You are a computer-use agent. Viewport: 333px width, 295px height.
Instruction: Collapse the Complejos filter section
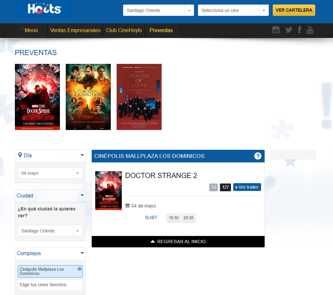tap(82, 253)
